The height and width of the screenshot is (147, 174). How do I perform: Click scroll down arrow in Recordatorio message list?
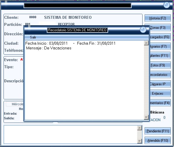click(x=146, y=117)
